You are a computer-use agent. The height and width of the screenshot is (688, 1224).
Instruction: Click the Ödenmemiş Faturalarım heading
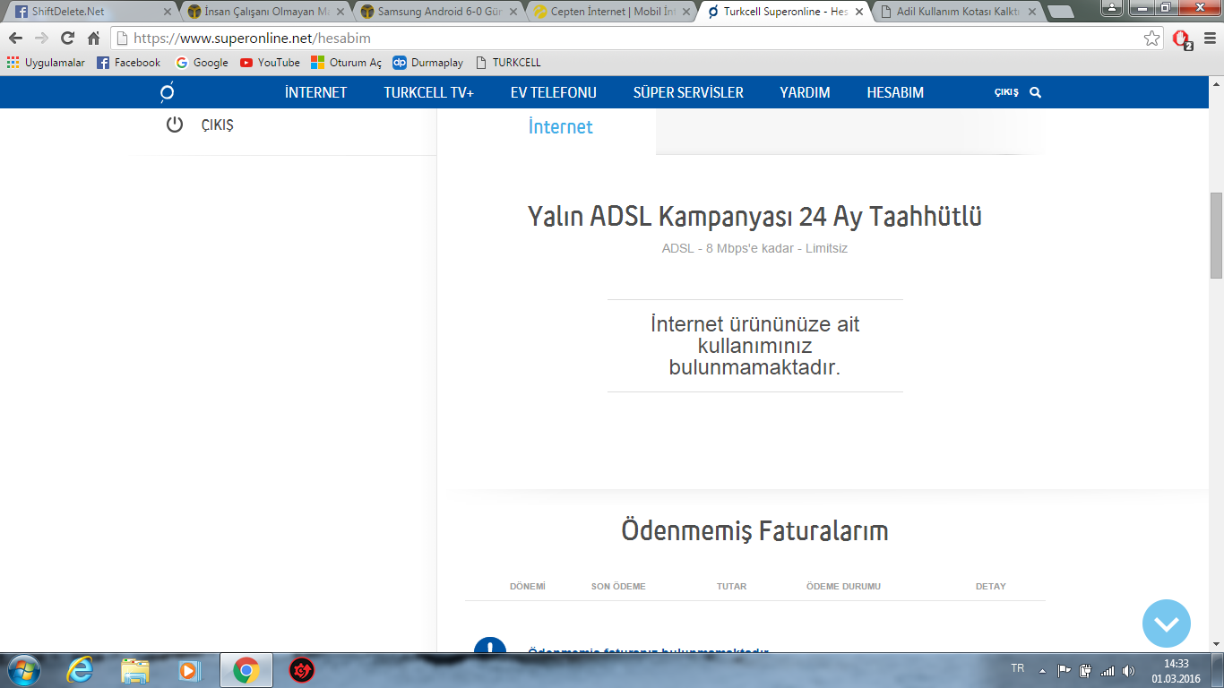(x=754, y=530)
